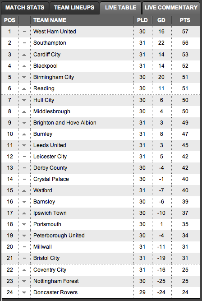This screenshot has width=202, height=301.
Task: Click the PLD column header
Action: pos(142,20)
